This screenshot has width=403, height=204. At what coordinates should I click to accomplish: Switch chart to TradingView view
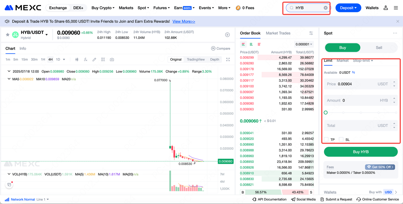point(196,59)
